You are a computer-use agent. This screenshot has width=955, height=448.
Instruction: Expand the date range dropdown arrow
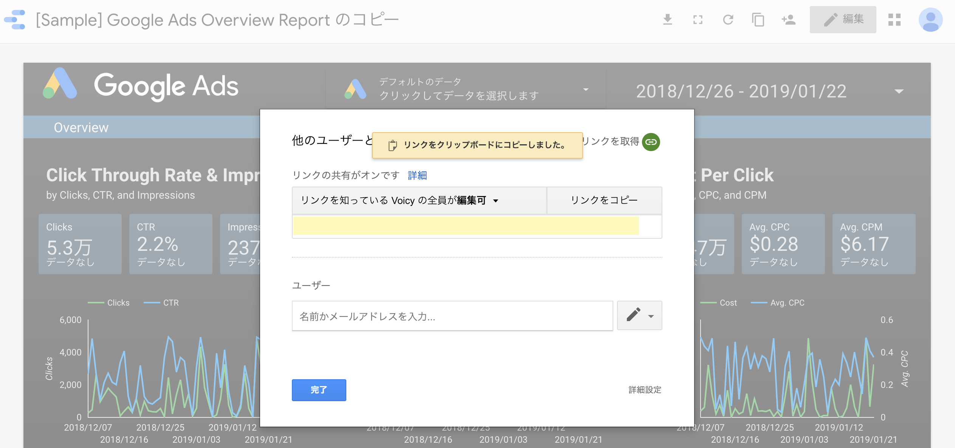coord(899,91)
